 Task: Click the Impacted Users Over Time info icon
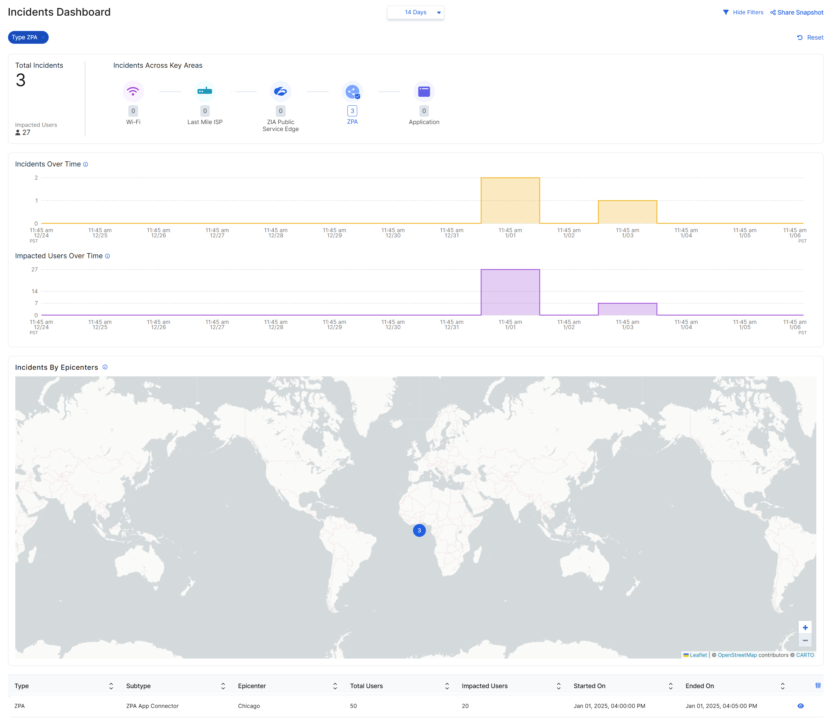pos(107,256)
